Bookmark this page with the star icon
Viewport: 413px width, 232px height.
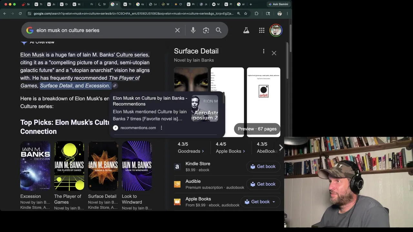coord(246,14)
